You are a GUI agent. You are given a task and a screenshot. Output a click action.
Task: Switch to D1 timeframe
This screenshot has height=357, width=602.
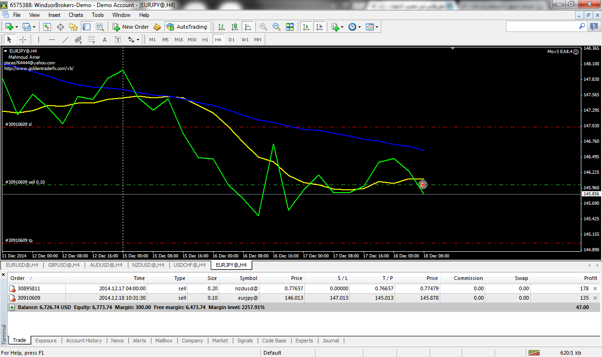point(231,39)
